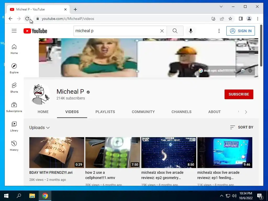
Task: Open the YouTube hamburger guide menu
Action: point(14,31)
